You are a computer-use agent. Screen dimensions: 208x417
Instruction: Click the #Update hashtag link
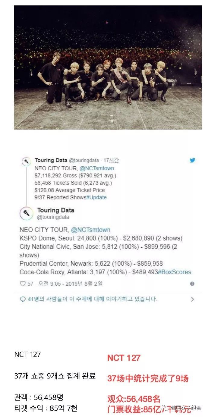tap(96, 198)
